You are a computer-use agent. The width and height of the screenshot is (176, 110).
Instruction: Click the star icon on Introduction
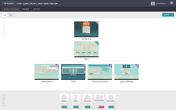[x=86, y=22]
